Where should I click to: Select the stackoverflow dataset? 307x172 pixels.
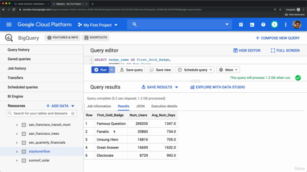coord(39,151)
